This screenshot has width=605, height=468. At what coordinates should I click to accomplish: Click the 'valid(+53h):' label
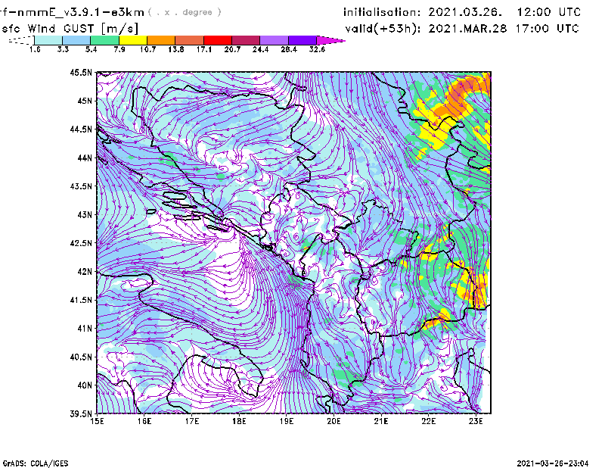[383, 29]
